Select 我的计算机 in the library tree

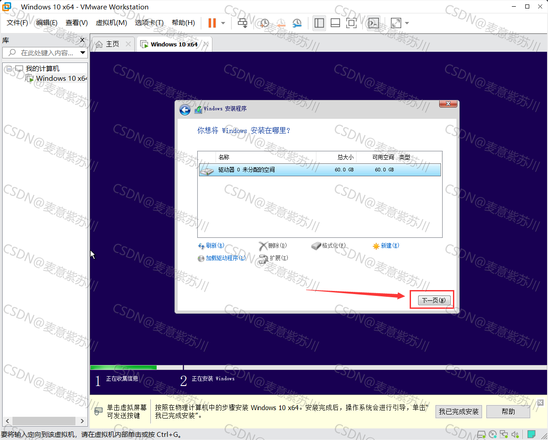(x=42, y=68)
